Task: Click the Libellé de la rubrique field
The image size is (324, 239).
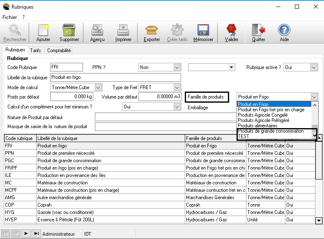Action: coord(115,78)
